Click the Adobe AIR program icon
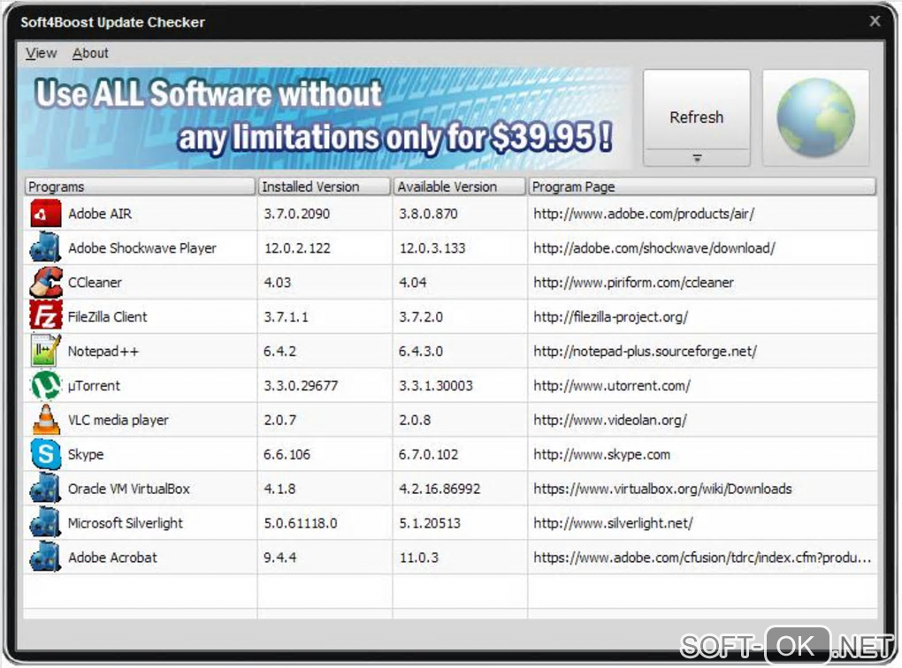Screen dimensions: 902x668 pyautogui.click(x=45, y=214)
